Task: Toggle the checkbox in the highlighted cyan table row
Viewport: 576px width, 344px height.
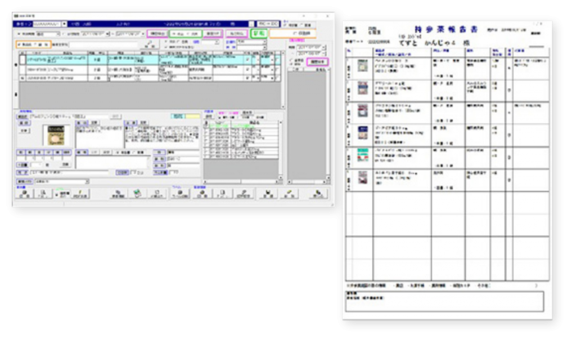Action: pyautogui.click(x=247, y=60)
